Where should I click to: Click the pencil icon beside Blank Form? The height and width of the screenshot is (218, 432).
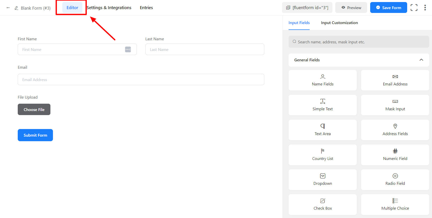click(16, 8)
